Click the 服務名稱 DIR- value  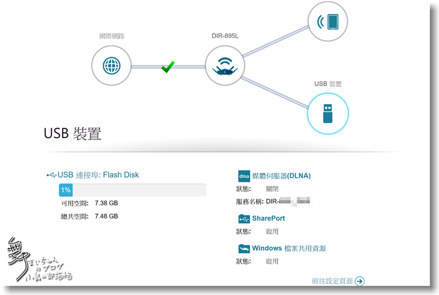coord(288,202)
